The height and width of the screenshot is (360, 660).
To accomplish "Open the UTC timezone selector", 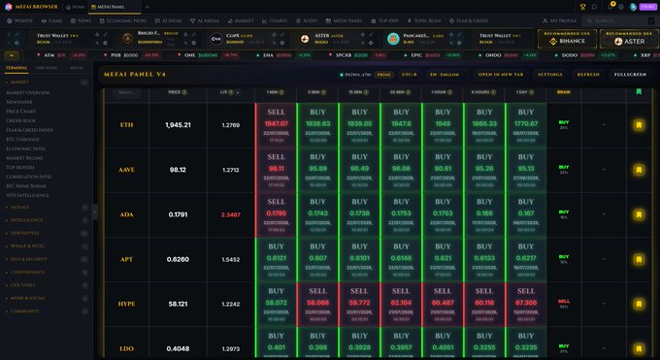I will click(409, 75).
